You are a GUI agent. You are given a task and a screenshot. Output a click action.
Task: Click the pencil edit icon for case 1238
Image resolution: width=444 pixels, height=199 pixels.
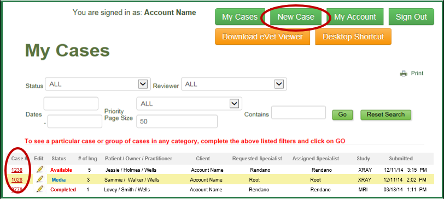[x=40, y=170]
